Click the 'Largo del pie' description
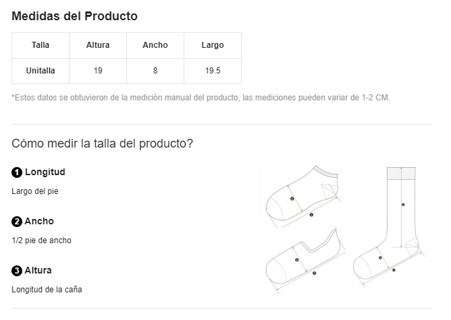Image resolution: width=451 pixels, height=320 pixels. (x=35, y=191)
